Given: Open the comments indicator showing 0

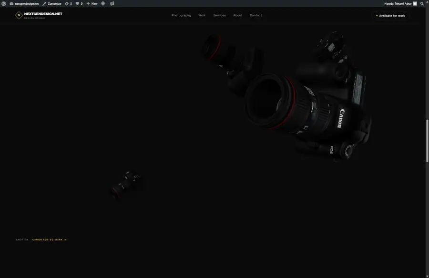Looking at the screenshot, I should [79, 3].
